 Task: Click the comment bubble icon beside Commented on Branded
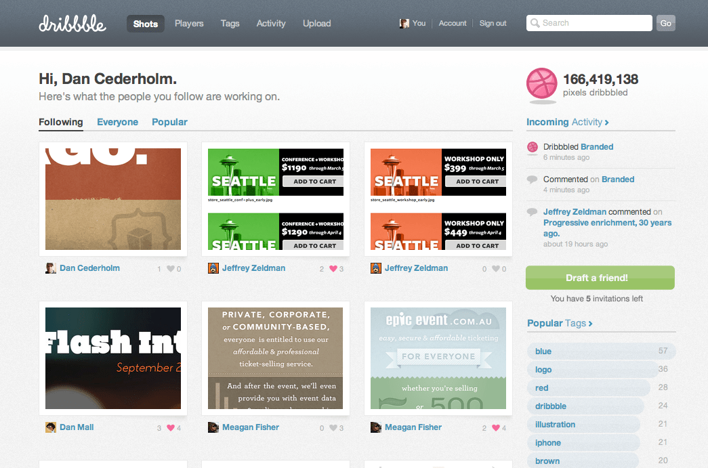533,179
